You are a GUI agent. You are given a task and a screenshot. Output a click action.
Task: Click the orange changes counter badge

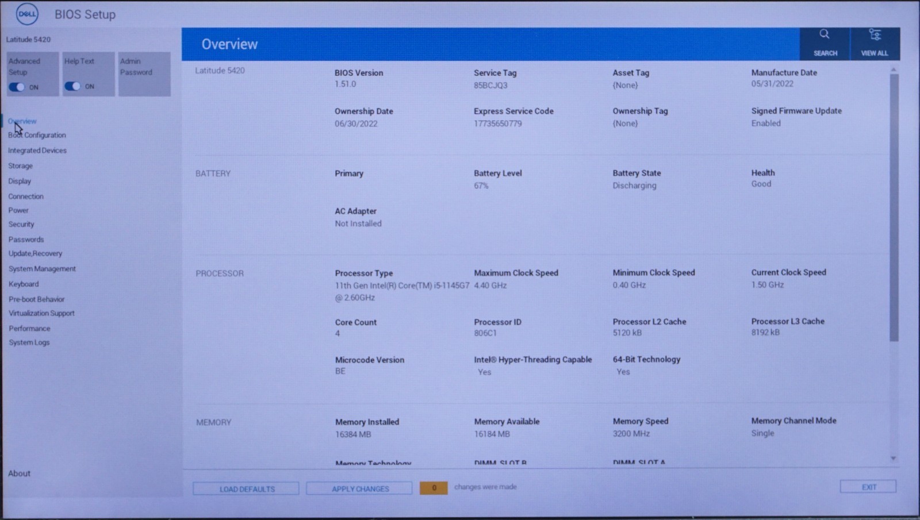coord(434,488)
